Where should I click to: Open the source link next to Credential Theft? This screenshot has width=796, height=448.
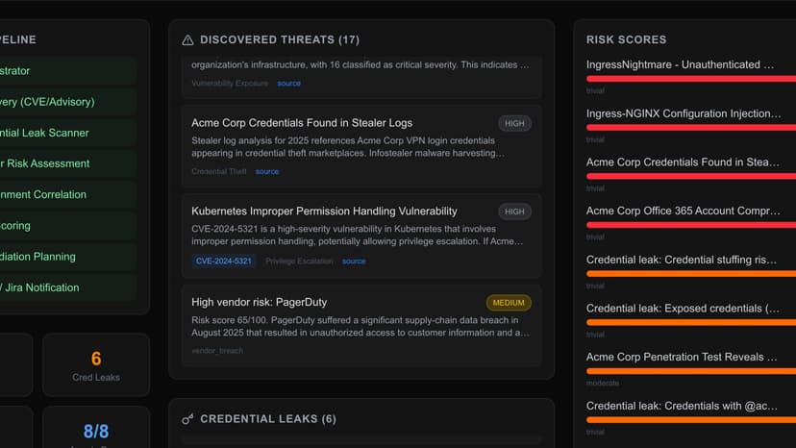(x=267, y=172)
